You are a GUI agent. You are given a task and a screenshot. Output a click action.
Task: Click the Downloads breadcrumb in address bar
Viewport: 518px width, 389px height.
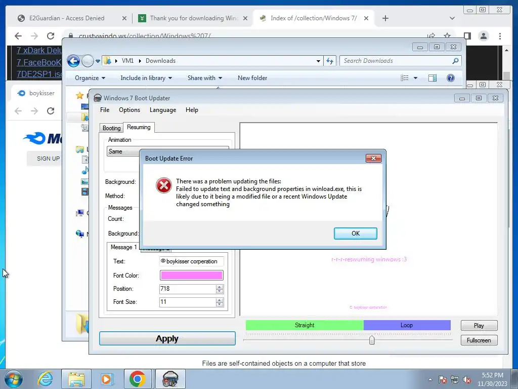[160, 61]
